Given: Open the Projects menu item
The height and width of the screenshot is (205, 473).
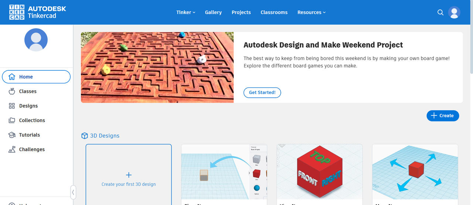Looking at the screenshot, I should [241, 12].
